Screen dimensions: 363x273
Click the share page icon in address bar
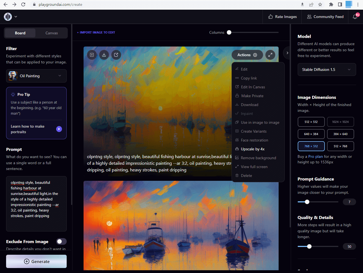coord(311,4)
